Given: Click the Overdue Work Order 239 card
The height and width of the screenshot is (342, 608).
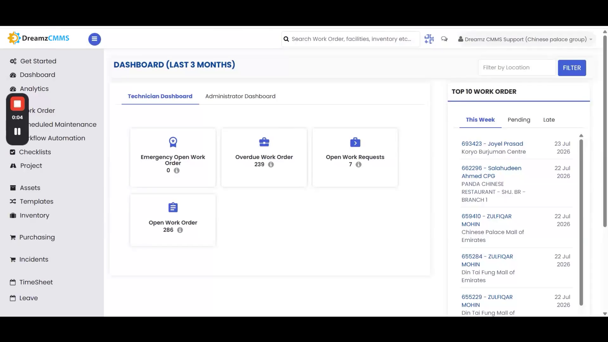Looking at the screenshot, I should pos(264,158).
